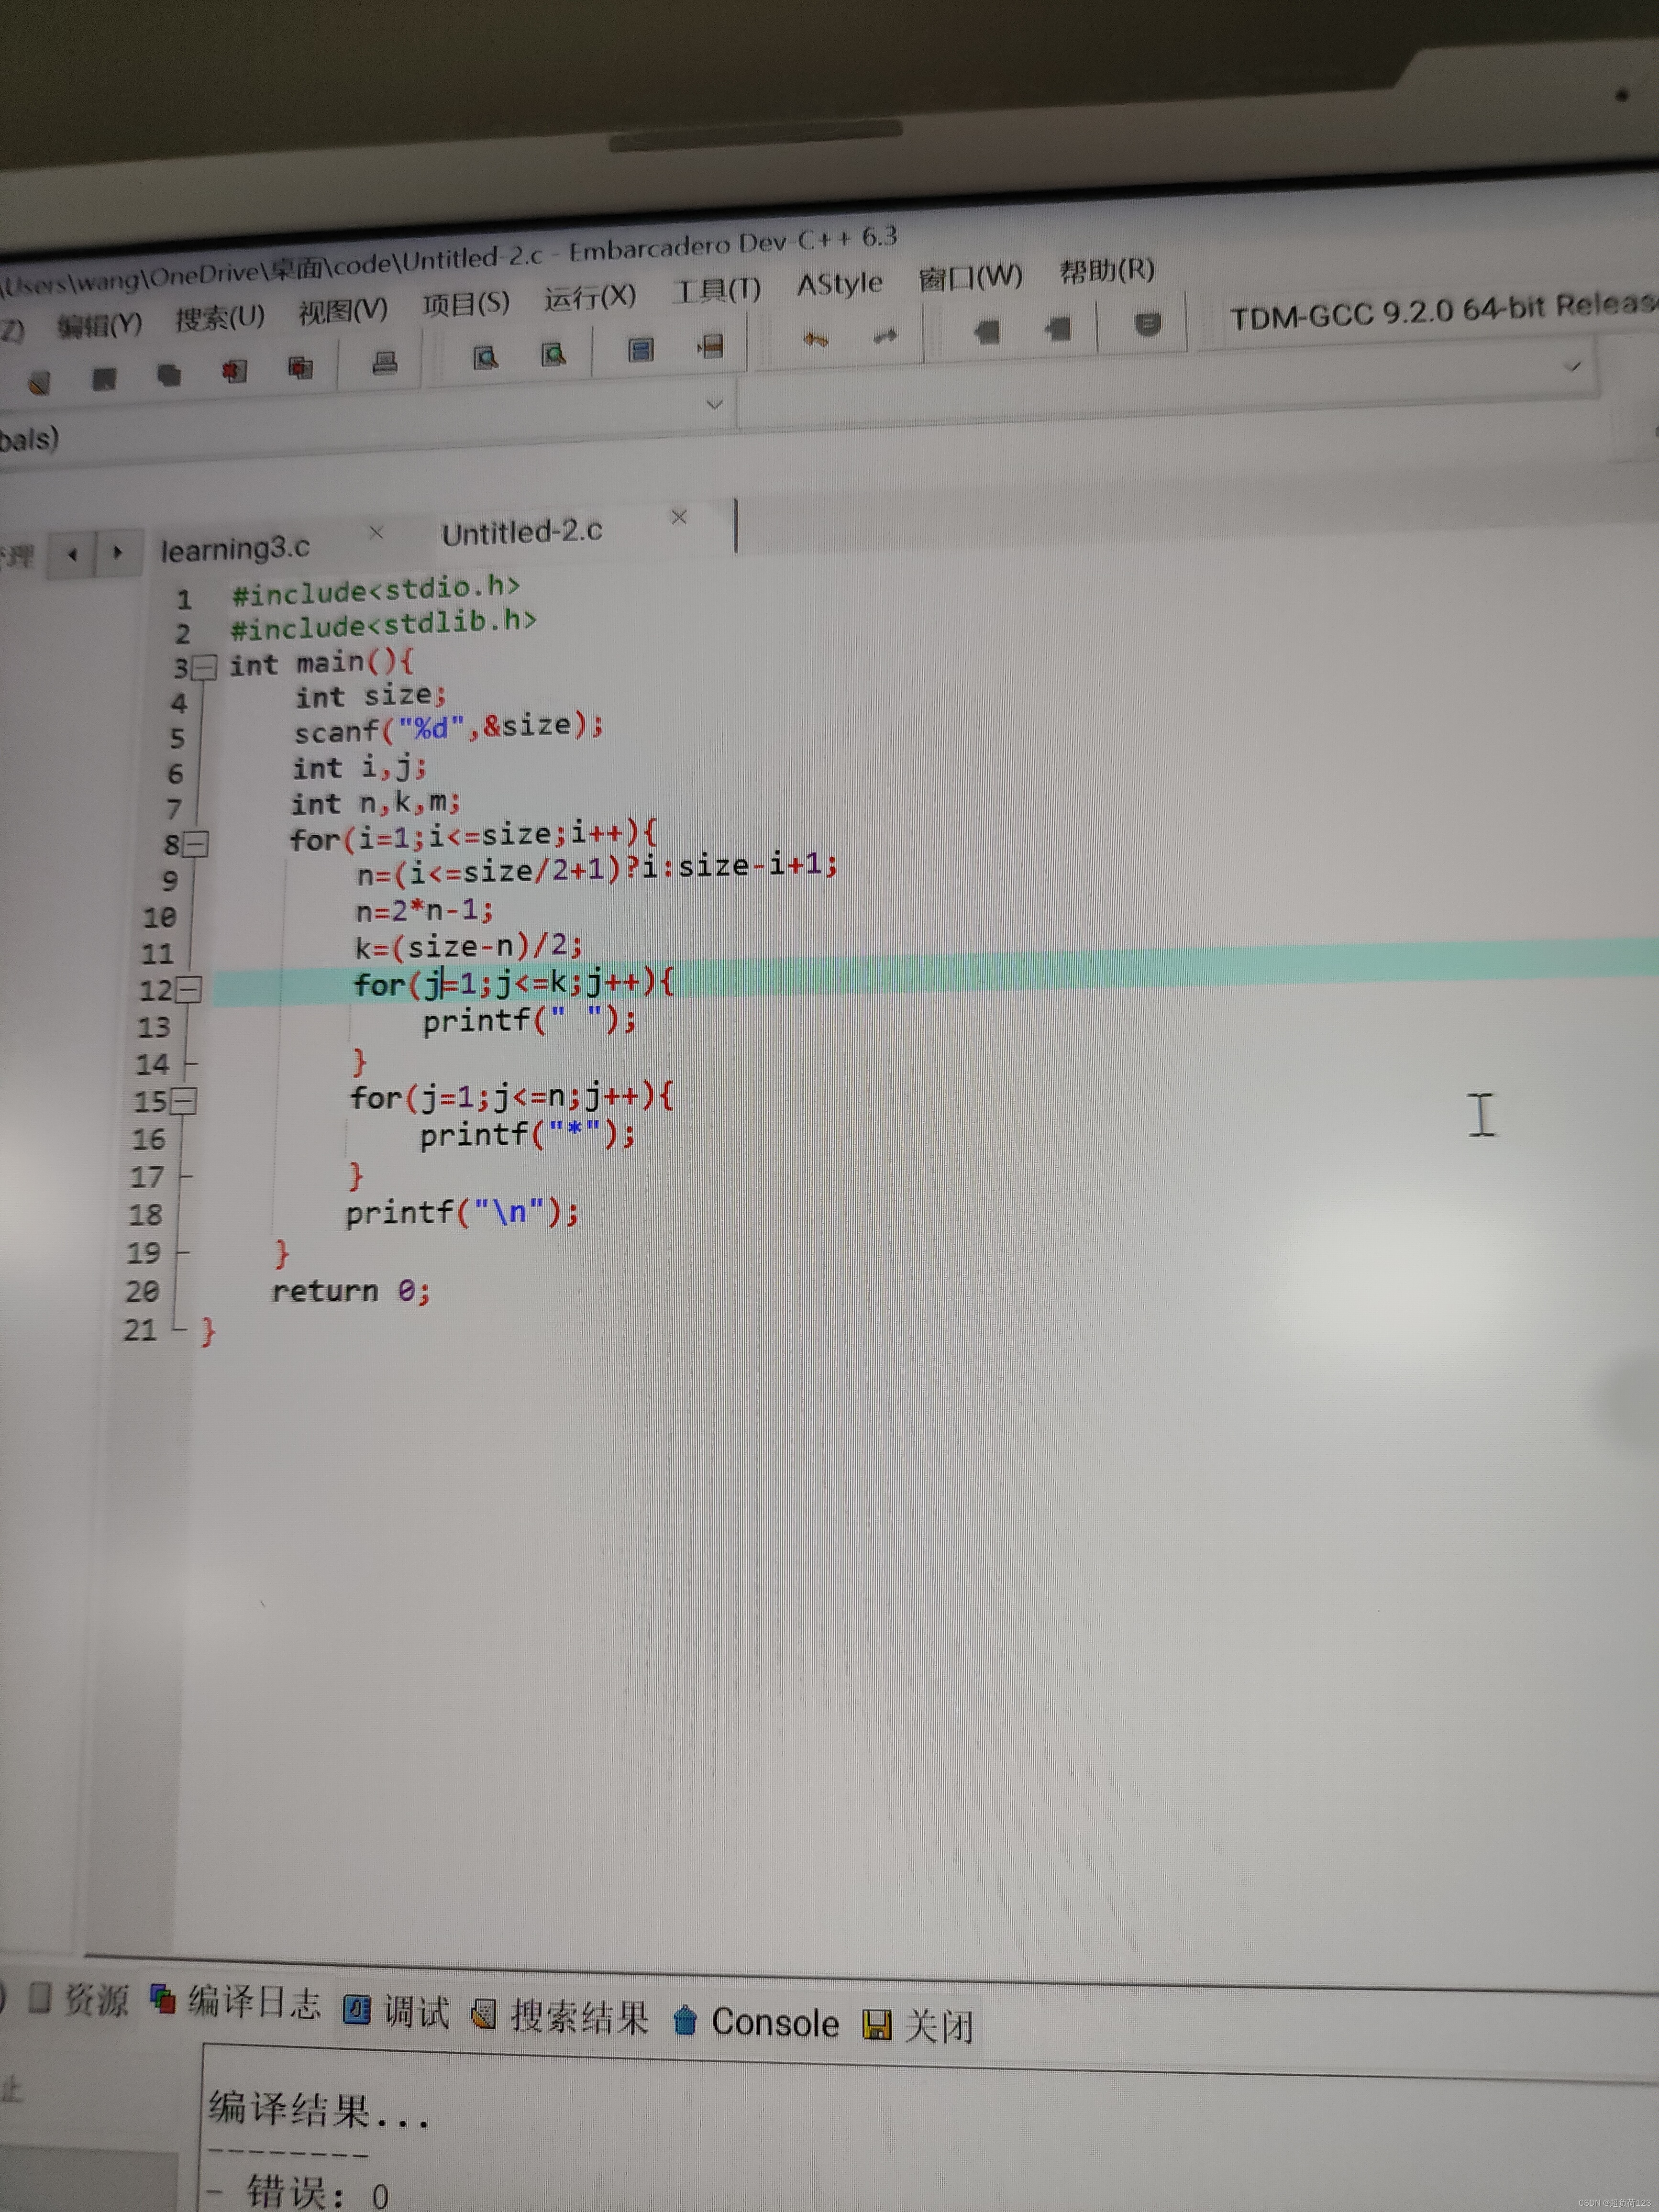1659x2212 pixels.
Task: Click the Save All toolbar icon
Action: [x=169, y=376]
